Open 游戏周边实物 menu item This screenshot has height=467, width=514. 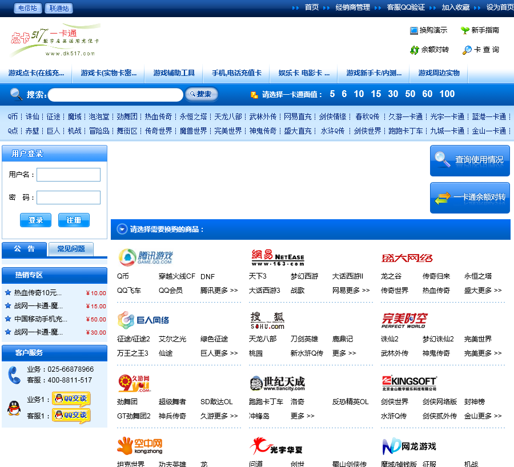point(439,73)
